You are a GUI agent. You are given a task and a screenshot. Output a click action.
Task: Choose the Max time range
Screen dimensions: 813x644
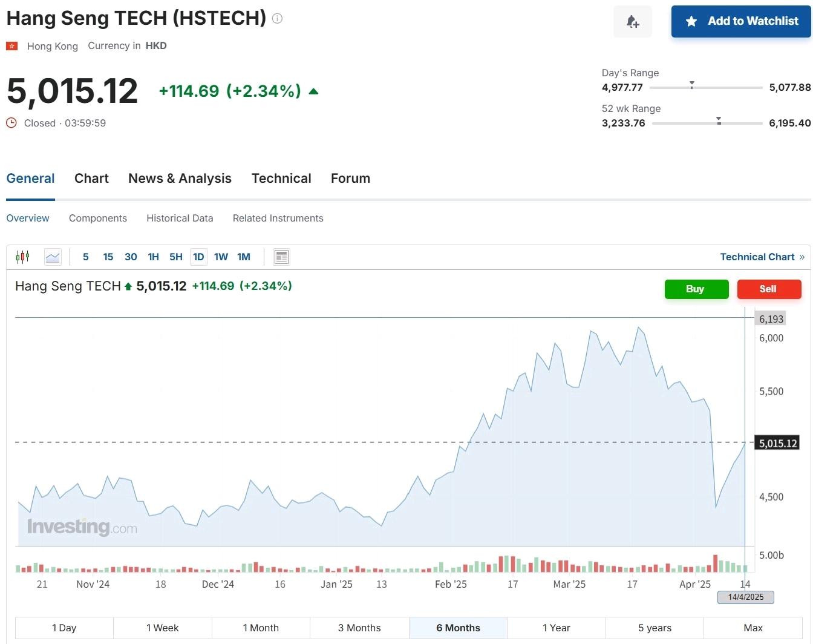753,628
